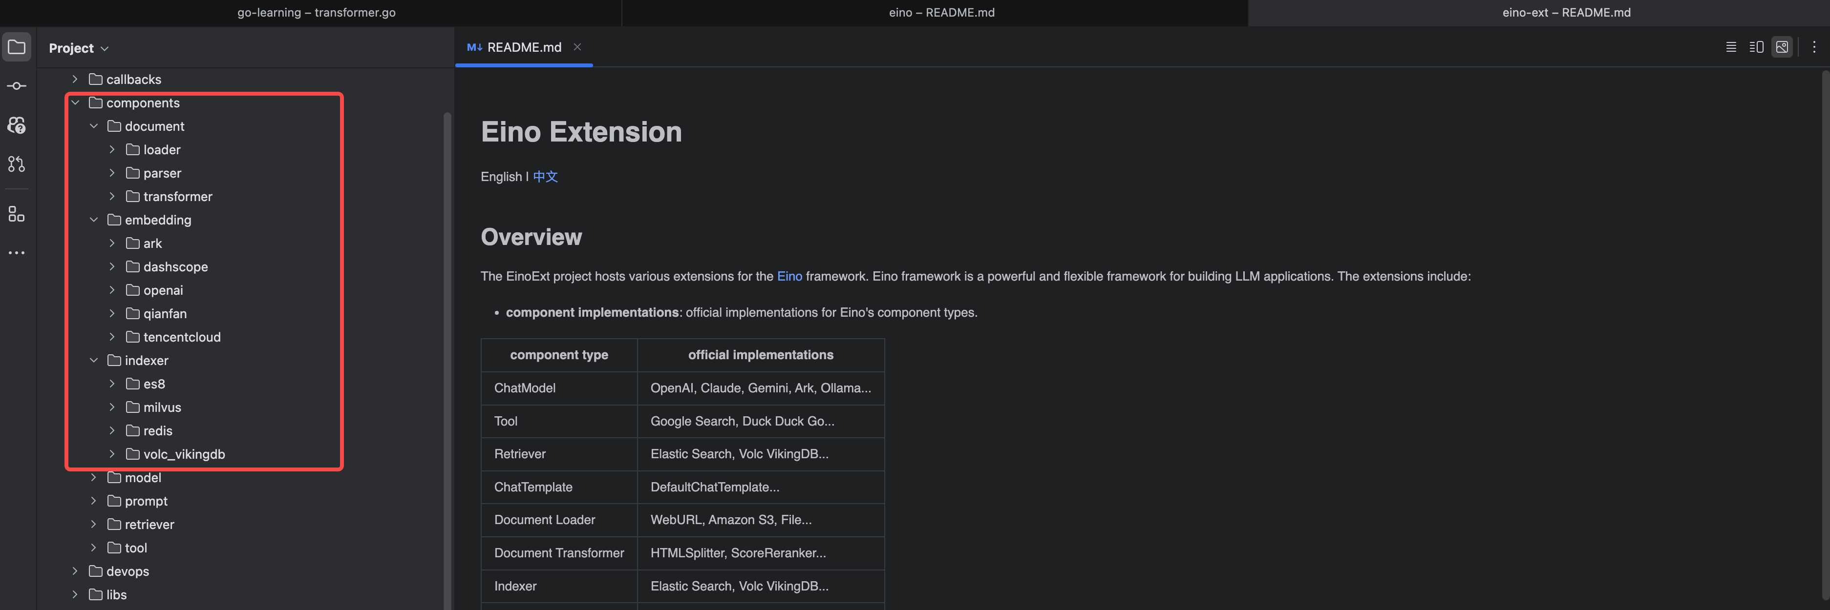1830x610 pixels.
Task: Open the Pull Requests sidebar icon
Action: pyautogui.click(x=16, y=164)
